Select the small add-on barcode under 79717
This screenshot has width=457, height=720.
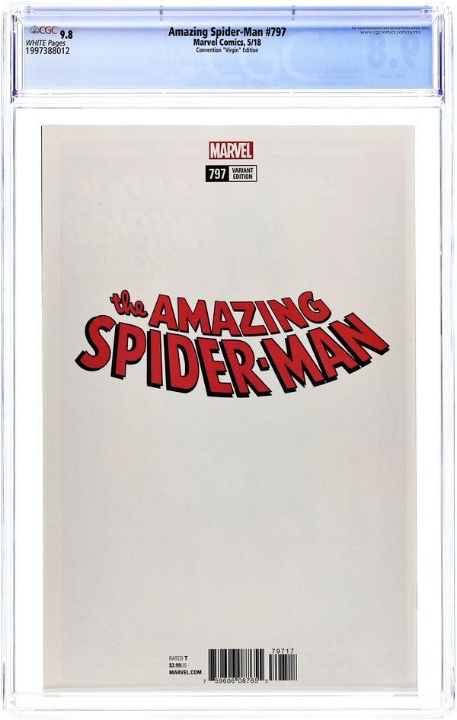click(x=283, y=667)
